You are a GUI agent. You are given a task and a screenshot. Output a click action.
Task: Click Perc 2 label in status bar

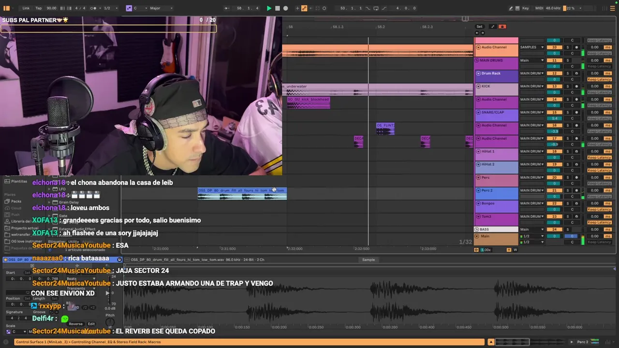pos(582,342)
